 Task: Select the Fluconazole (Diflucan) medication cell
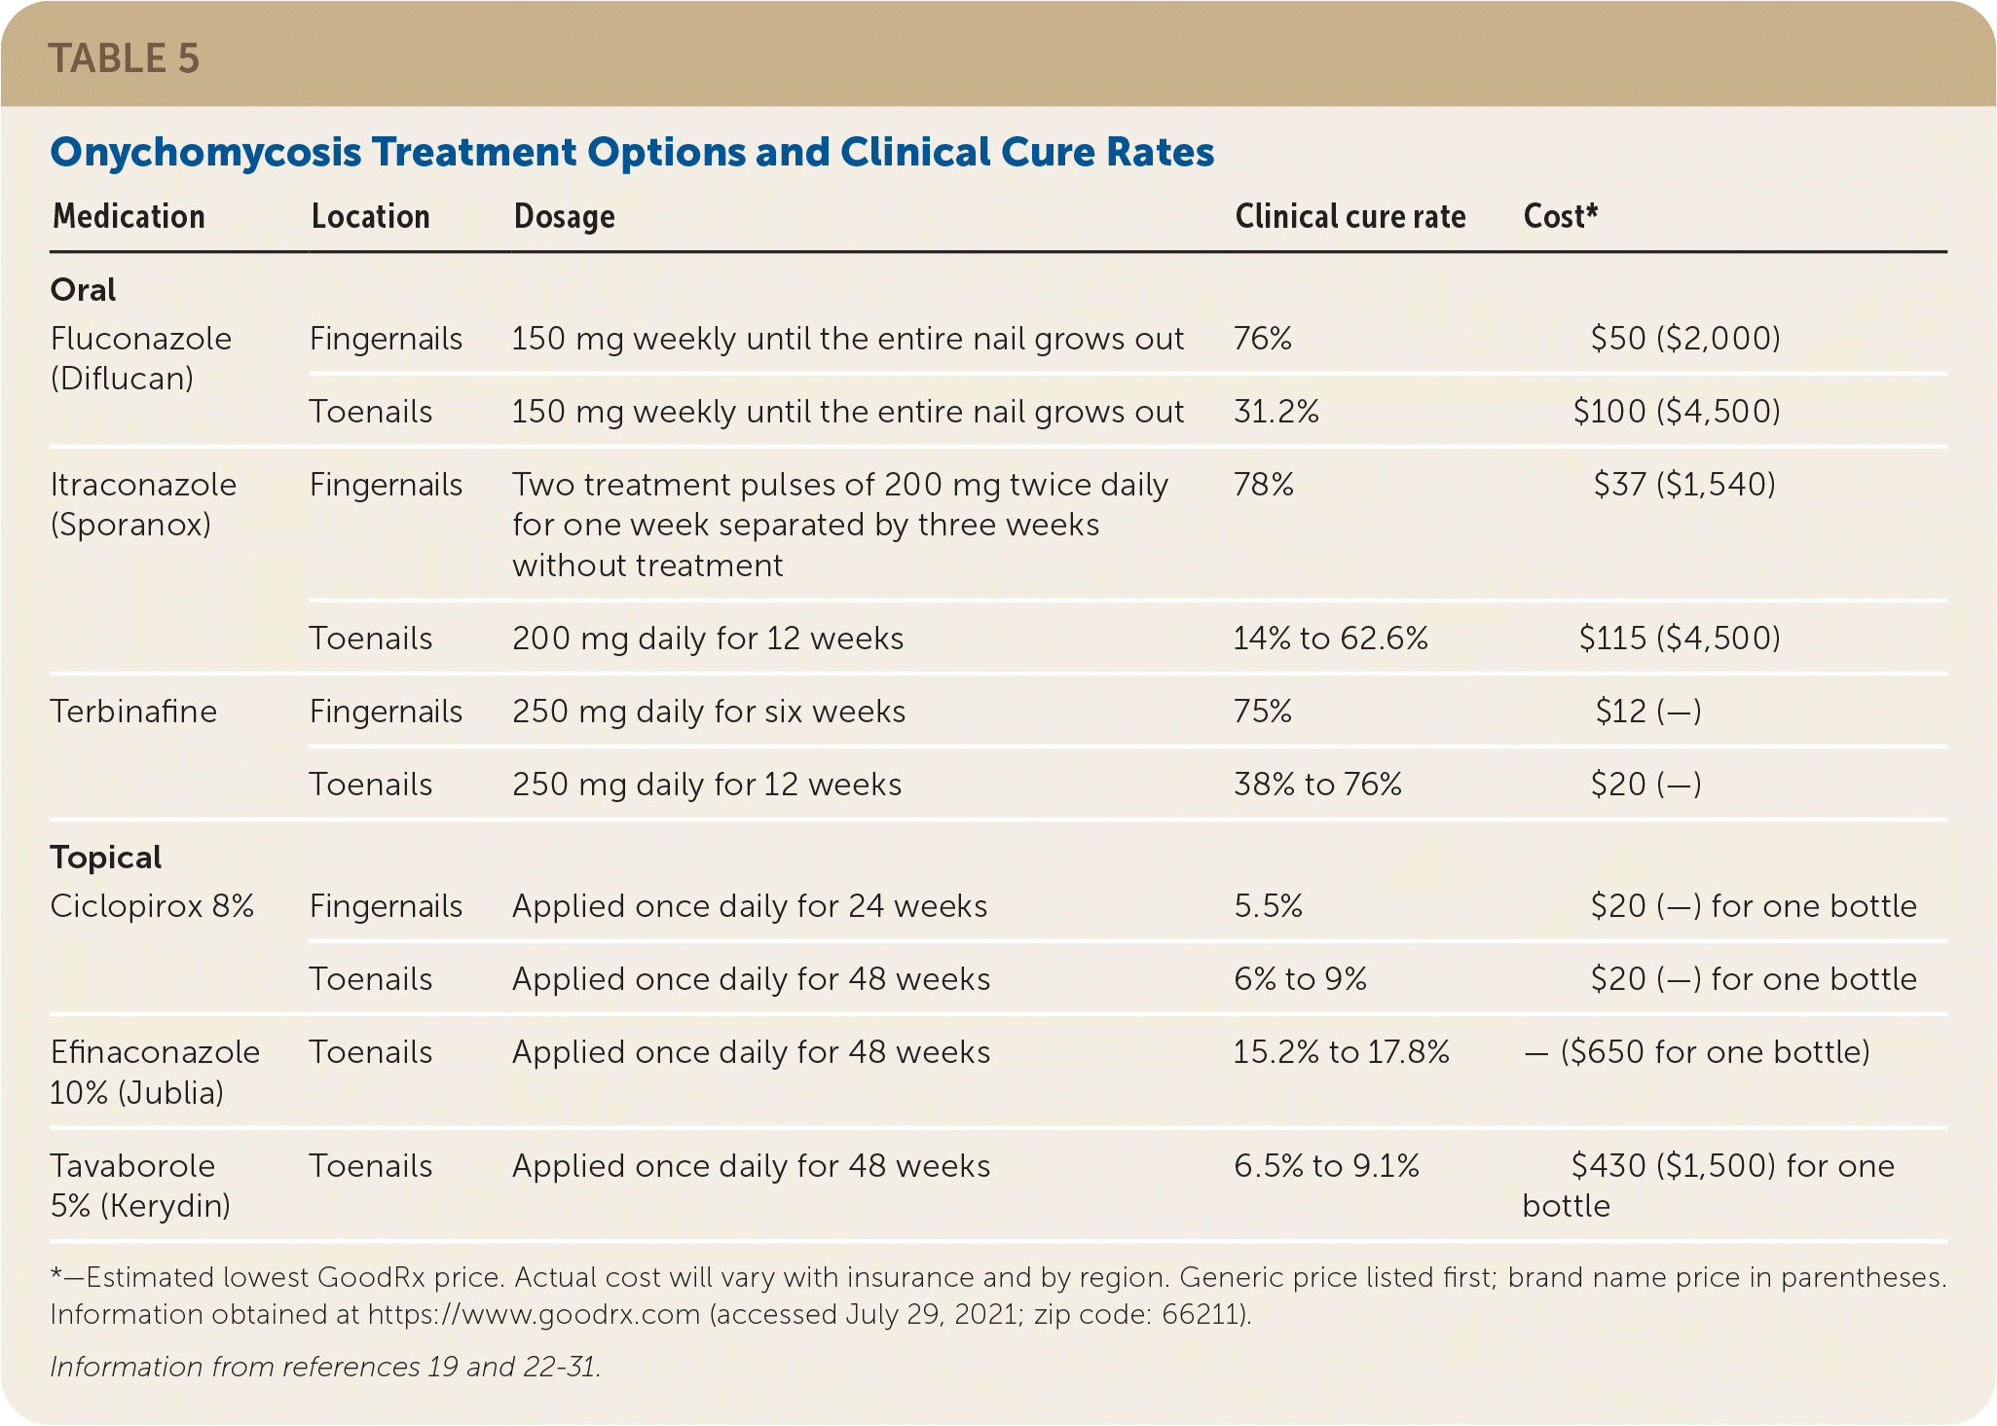140,358
